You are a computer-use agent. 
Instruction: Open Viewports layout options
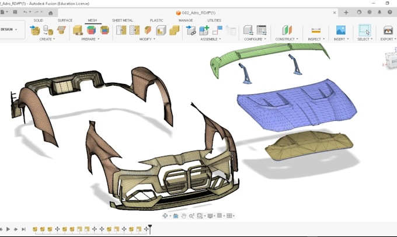(x=229, y=215)
